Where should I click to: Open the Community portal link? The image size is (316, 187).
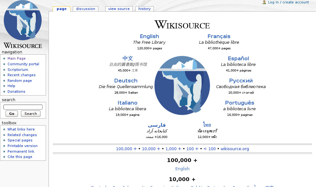tap(23, 64)
